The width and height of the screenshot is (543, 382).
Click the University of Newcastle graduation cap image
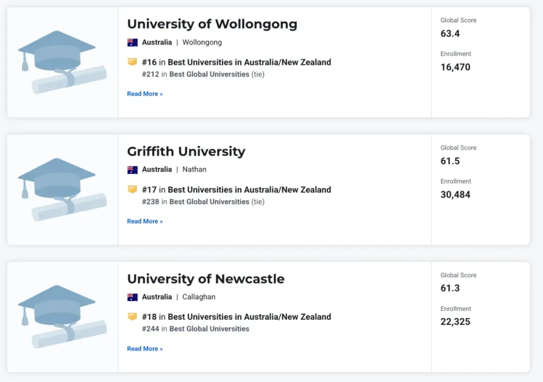62,317
